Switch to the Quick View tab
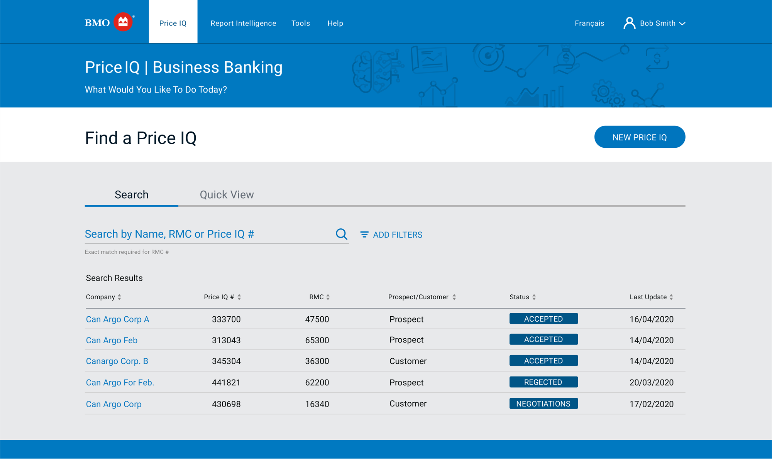 [226, 194]
